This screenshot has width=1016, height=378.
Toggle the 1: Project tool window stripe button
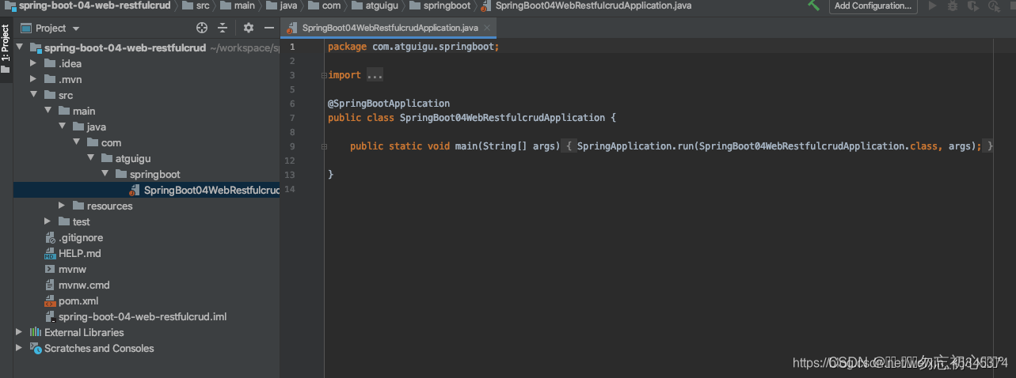pos(6,47)
